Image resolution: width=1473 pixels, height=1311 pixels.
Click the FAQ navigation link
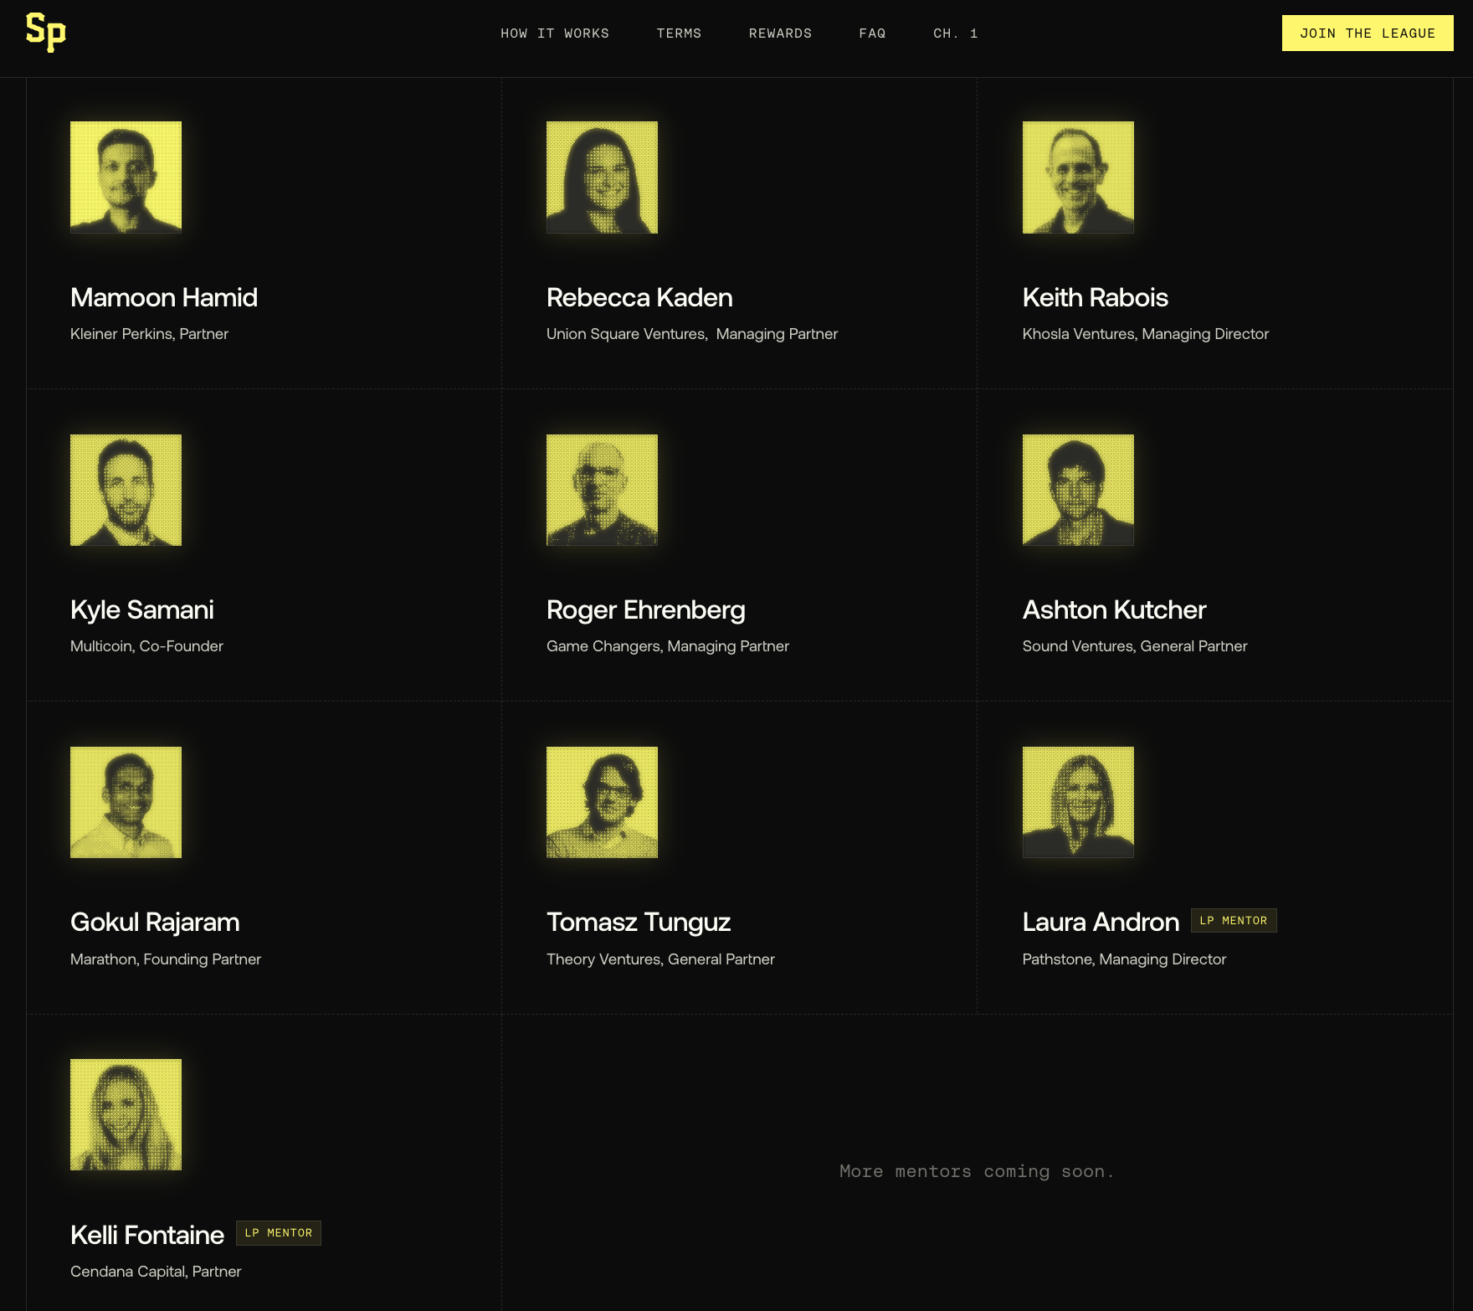coord(872,33)
